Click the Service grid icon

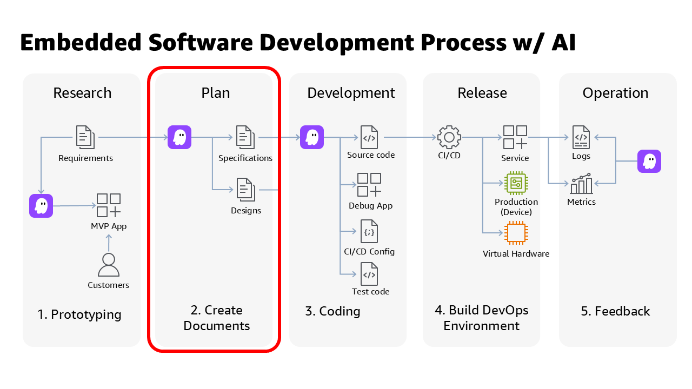pyautogui.click(x=515, y=137)
